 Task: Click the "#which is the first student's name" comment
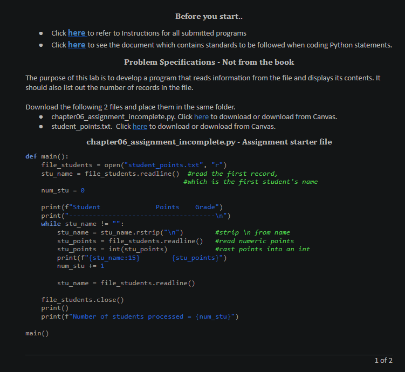[x=250, y=182]
